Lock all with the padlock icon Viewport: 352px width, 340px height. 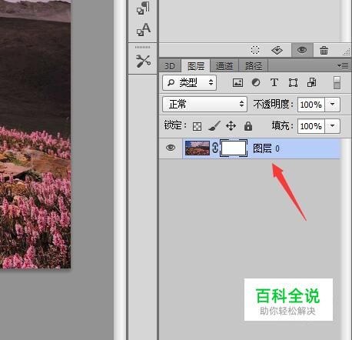pos(248,126)
